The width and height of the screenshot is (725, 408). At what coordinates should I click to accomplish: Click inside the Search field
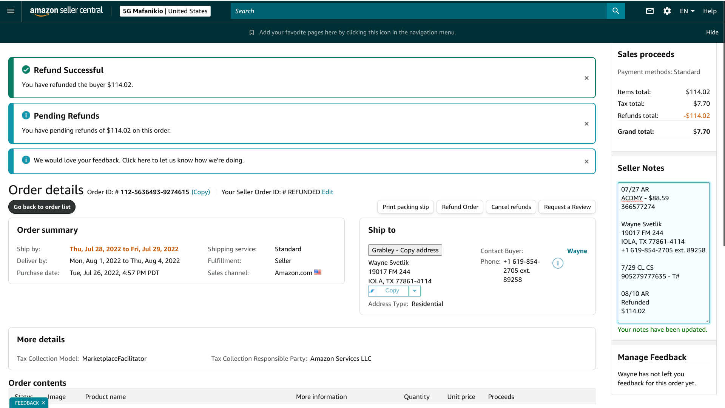click(x=418, y=11)
